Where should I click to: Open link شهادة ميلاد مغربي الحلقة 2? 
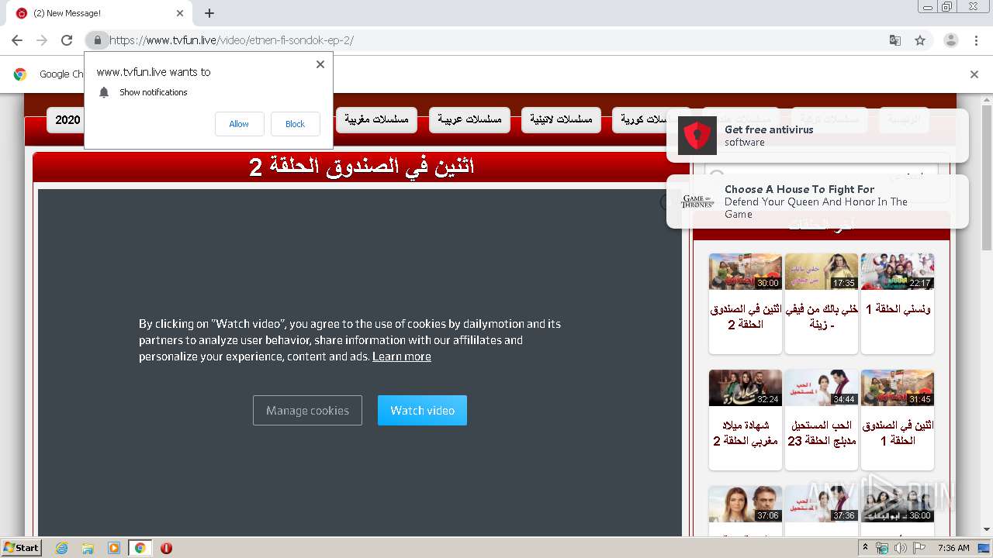point(746,433)
